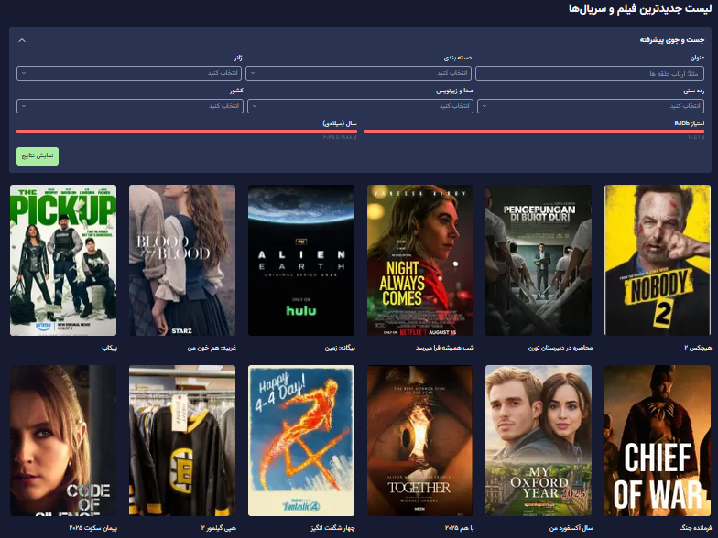The height and width of the screenshot is (538, 718).
Task: Click the title link فرمانده جنگ
Action: pyautogui.click(x=695, y=529)
